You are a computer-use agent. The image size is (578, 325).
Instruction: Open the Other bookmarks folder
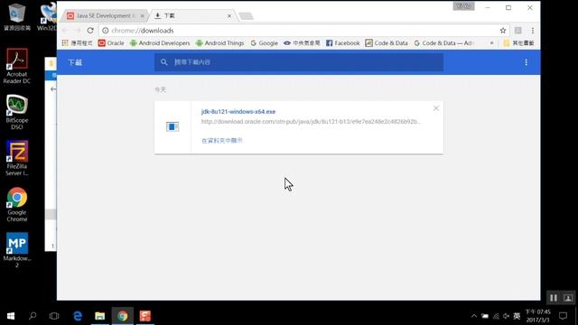pos(518,43)
